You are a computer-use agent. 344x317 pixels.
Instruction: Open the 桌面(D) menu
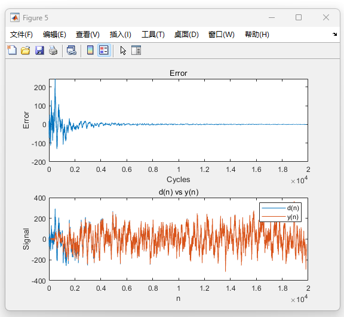coord(186,35)
